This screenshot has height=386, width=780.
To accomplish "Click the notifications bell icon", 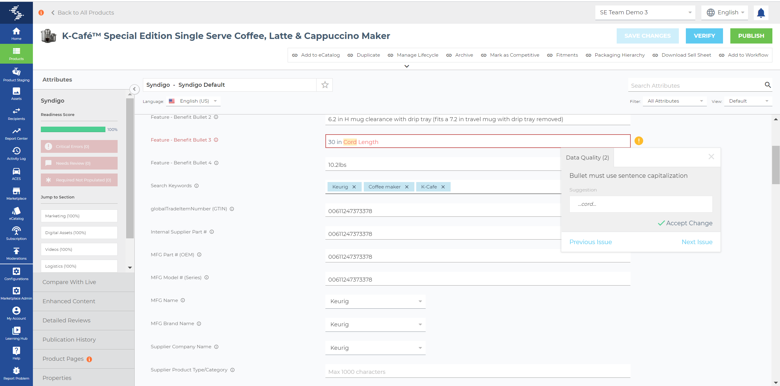I will click(761, 13).
